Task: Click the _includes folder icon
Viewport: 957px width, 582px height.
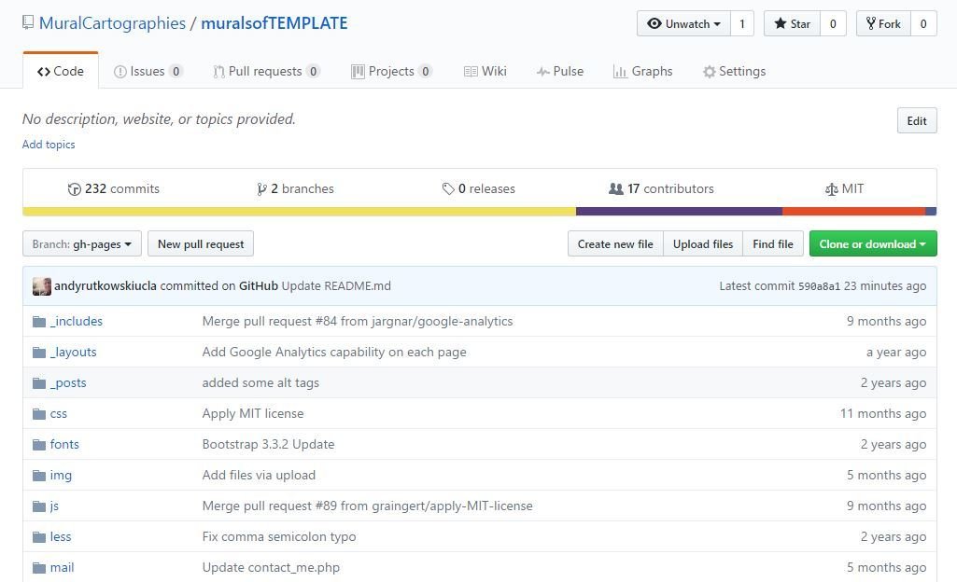Action: pyautogui.click(x=39, y=322)
